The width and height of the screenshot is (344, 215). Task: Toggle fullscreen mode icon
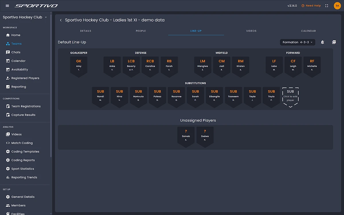[327, 6]
